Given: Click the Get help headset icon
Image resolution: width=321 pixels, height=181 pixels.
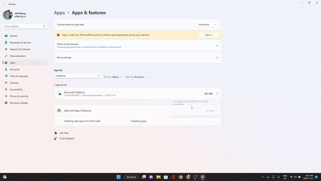Looking at the screenshot, I should click(56, 133).
